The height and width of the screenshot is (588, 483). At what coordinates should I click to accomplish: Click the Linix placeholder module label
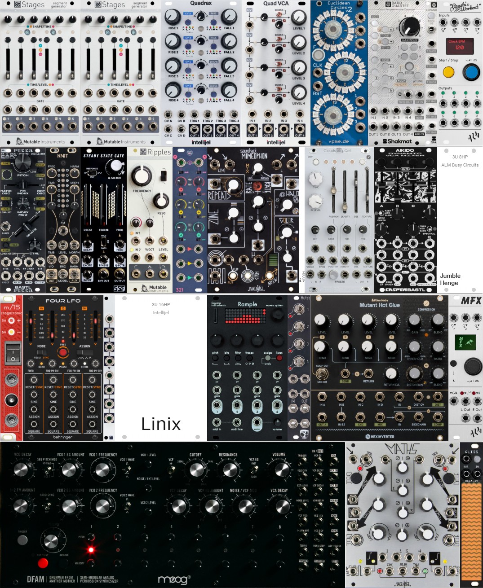(161, 424)
